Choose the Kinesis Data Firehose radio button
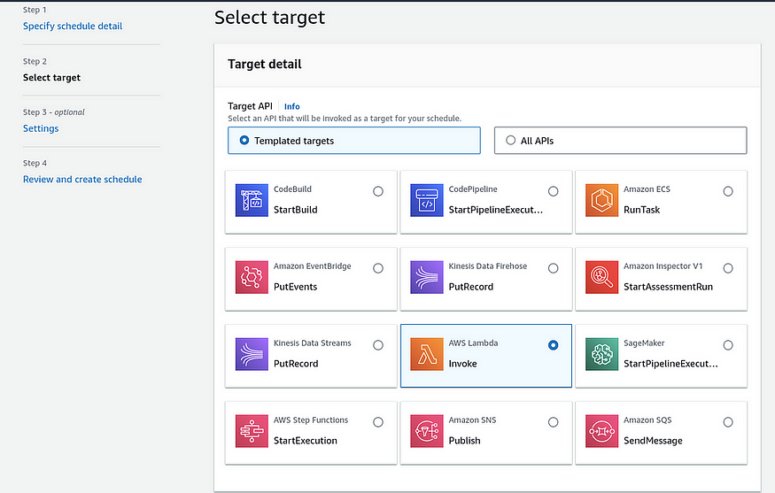This screenshot has height=493, width=775. pos(553,268)
